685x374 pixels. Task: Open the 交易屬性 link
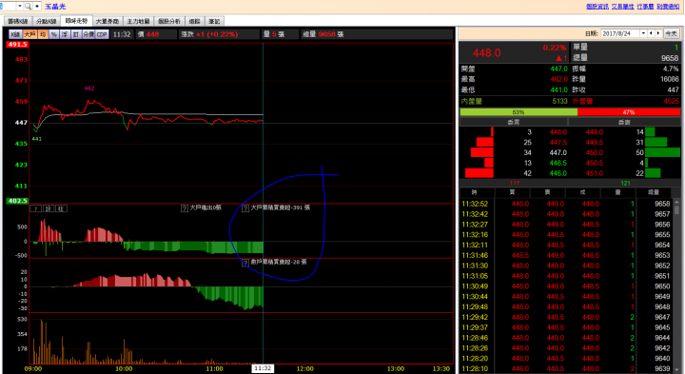(x=622, y=6)
